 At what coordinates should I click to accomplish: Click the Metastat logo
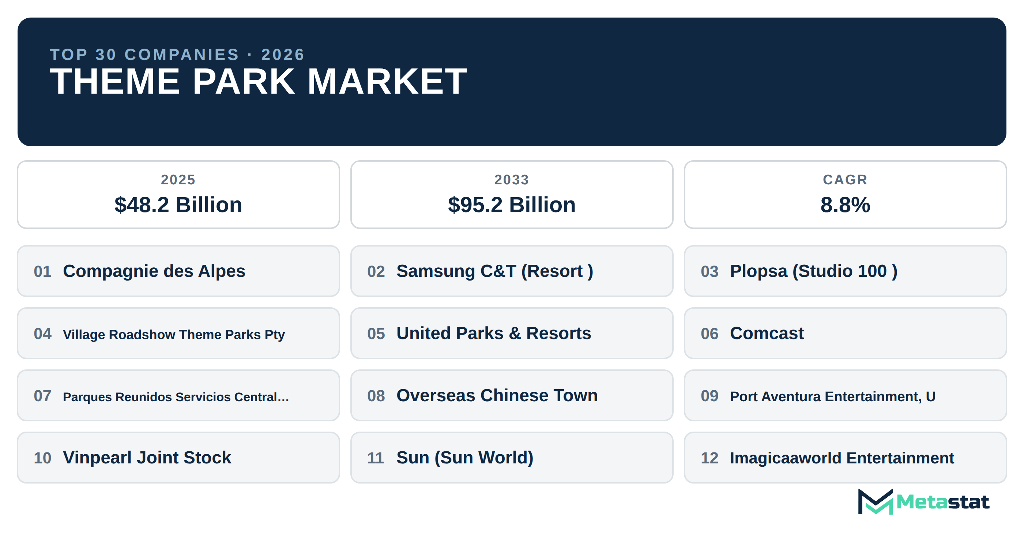coord(923,501)
